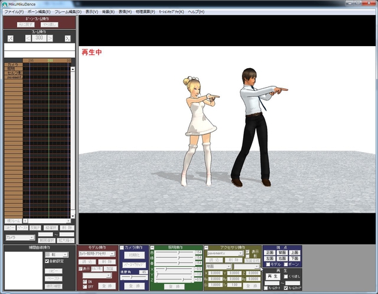Click timeline horizontal scroll right arrow
Viewport: 378px width, 294px height.
coord(69,221)
